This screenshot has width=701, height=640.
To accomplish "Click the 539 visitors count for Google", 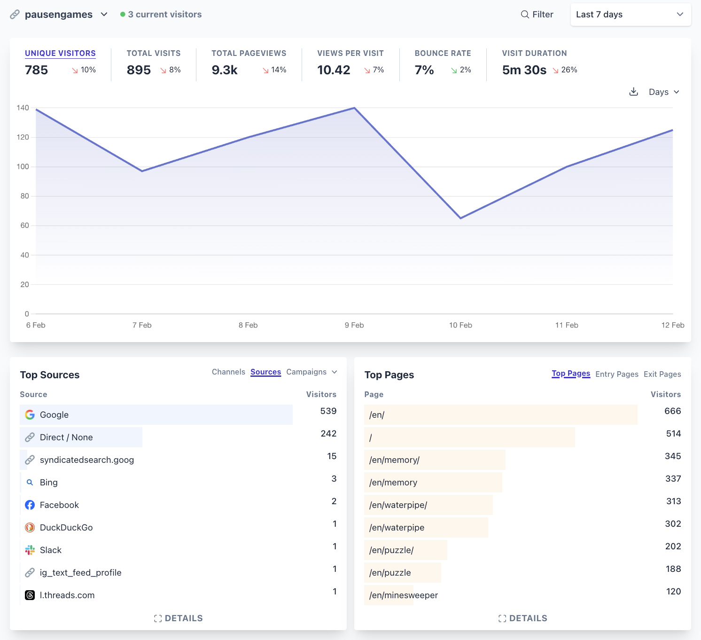I will coord(328,411).
